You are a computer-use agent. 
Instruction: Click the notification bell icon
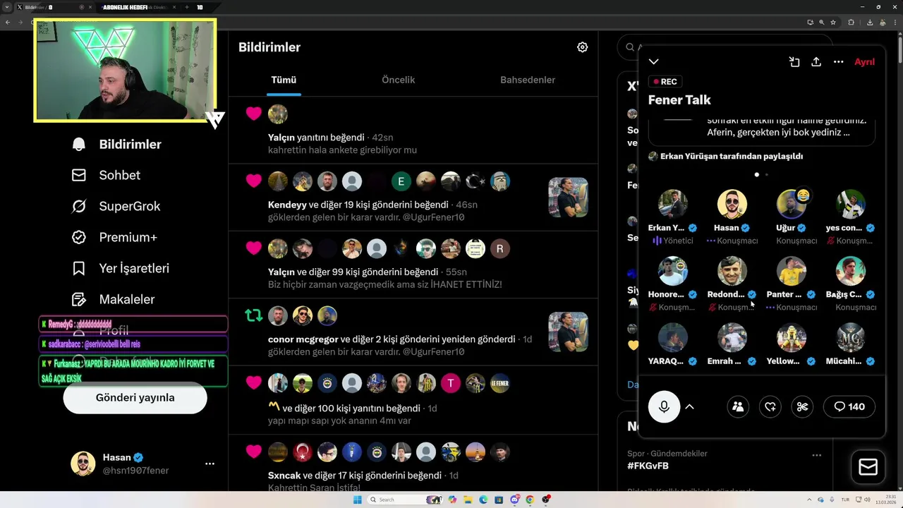pyautogui.click(x=79, y=144)
